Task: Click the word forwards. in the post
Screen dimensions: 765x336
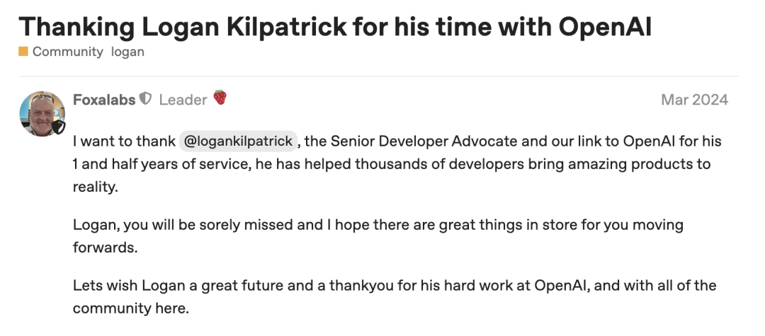Action: pos(106,248)
